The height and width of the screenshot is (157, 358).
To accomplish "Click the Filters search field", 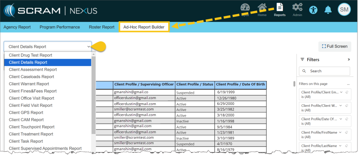I will (x=327, y=71).
